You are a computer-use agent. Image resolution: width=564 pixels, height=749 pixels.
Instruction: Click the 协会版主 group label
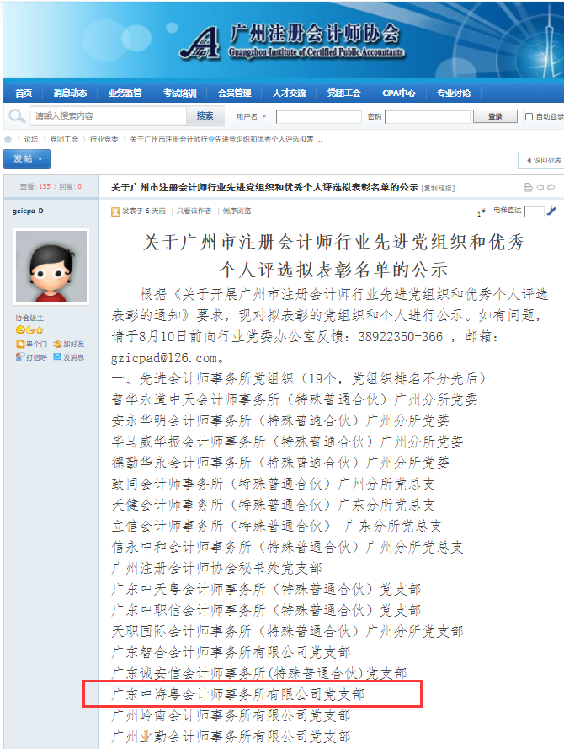[29, 318]
